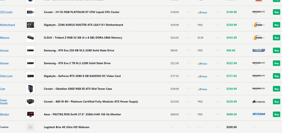Viewport: 282px width, 133px height.
Task: Click the Asus monitor thumbnail image
Action: 30,114
